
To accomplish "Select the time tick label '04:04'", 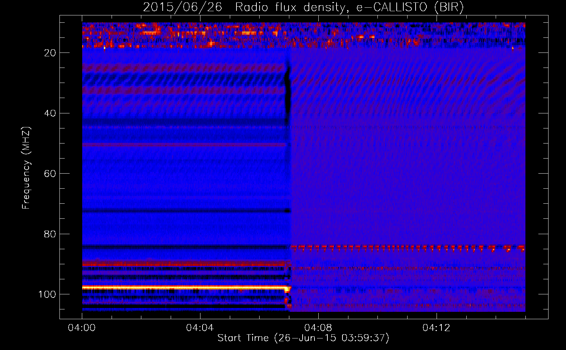I will (x=200, y=328).
